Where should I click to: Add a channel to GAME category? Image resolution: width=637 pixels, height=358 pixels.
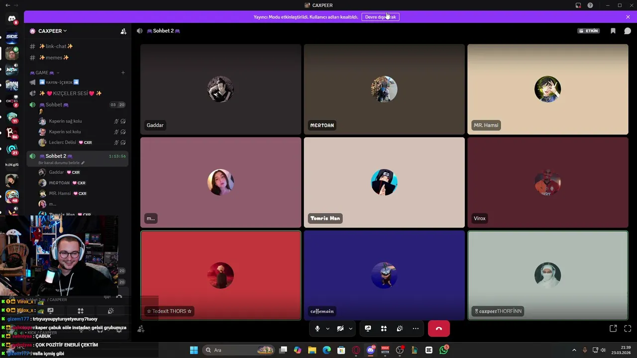(x=123, y=73)
